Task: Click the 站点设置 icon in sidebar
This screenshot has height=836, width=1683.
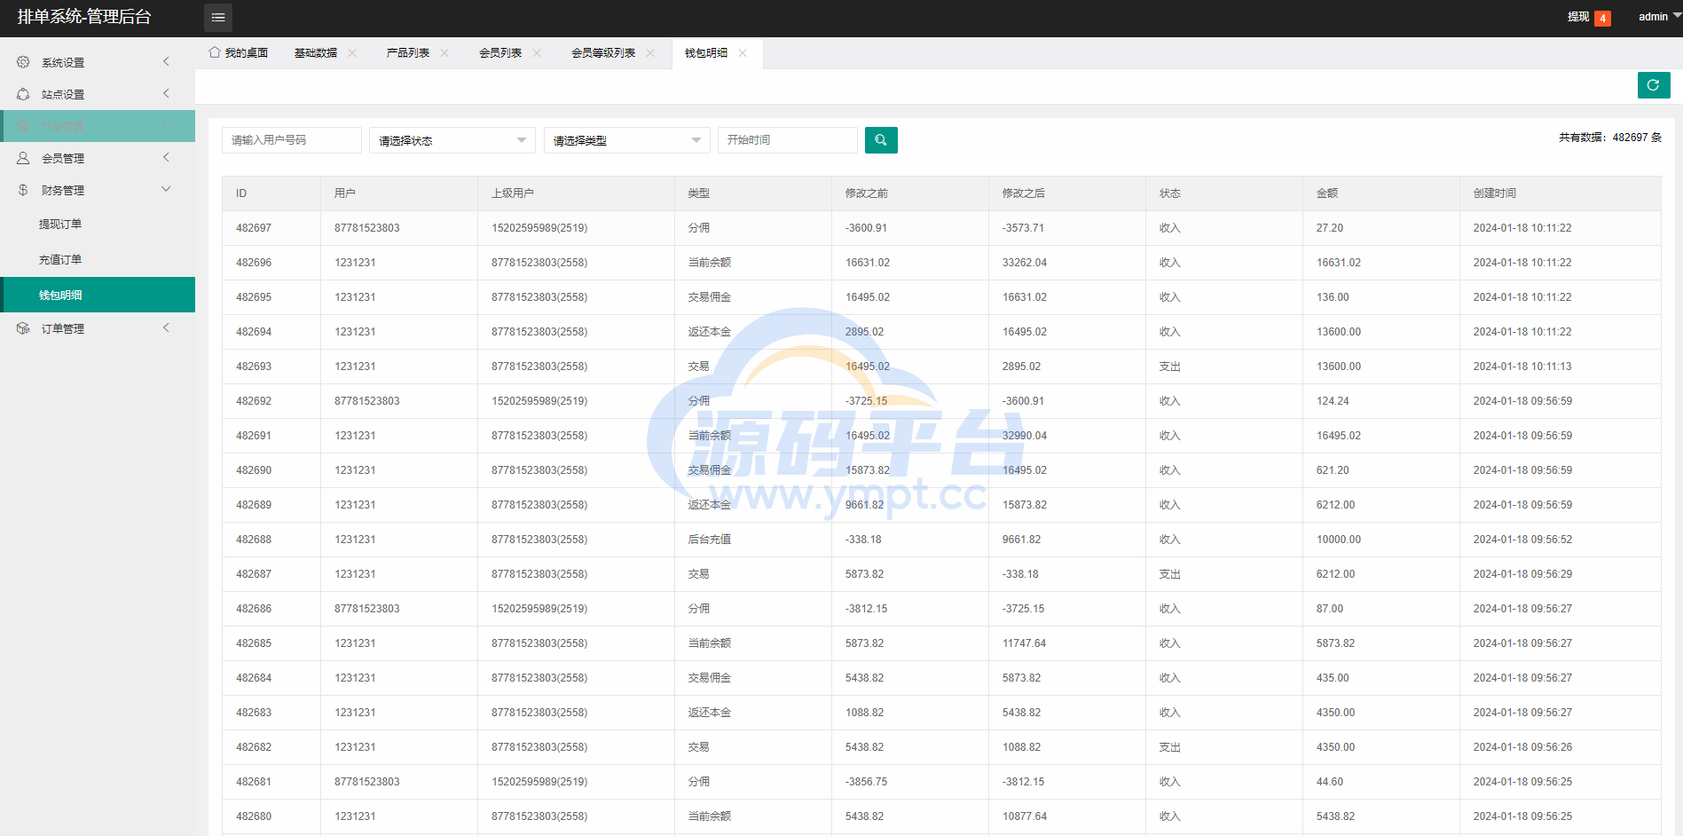Action: (x=23, y=94)
